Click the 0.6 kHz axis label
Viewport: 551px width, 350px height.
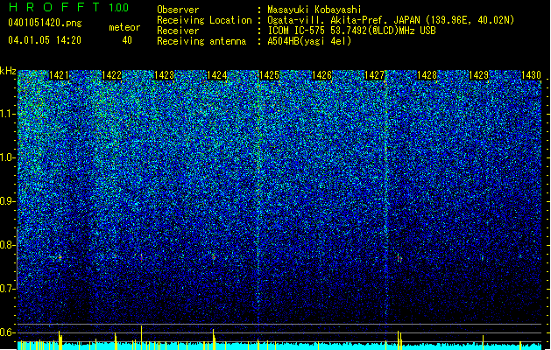(x=7, y=332)
